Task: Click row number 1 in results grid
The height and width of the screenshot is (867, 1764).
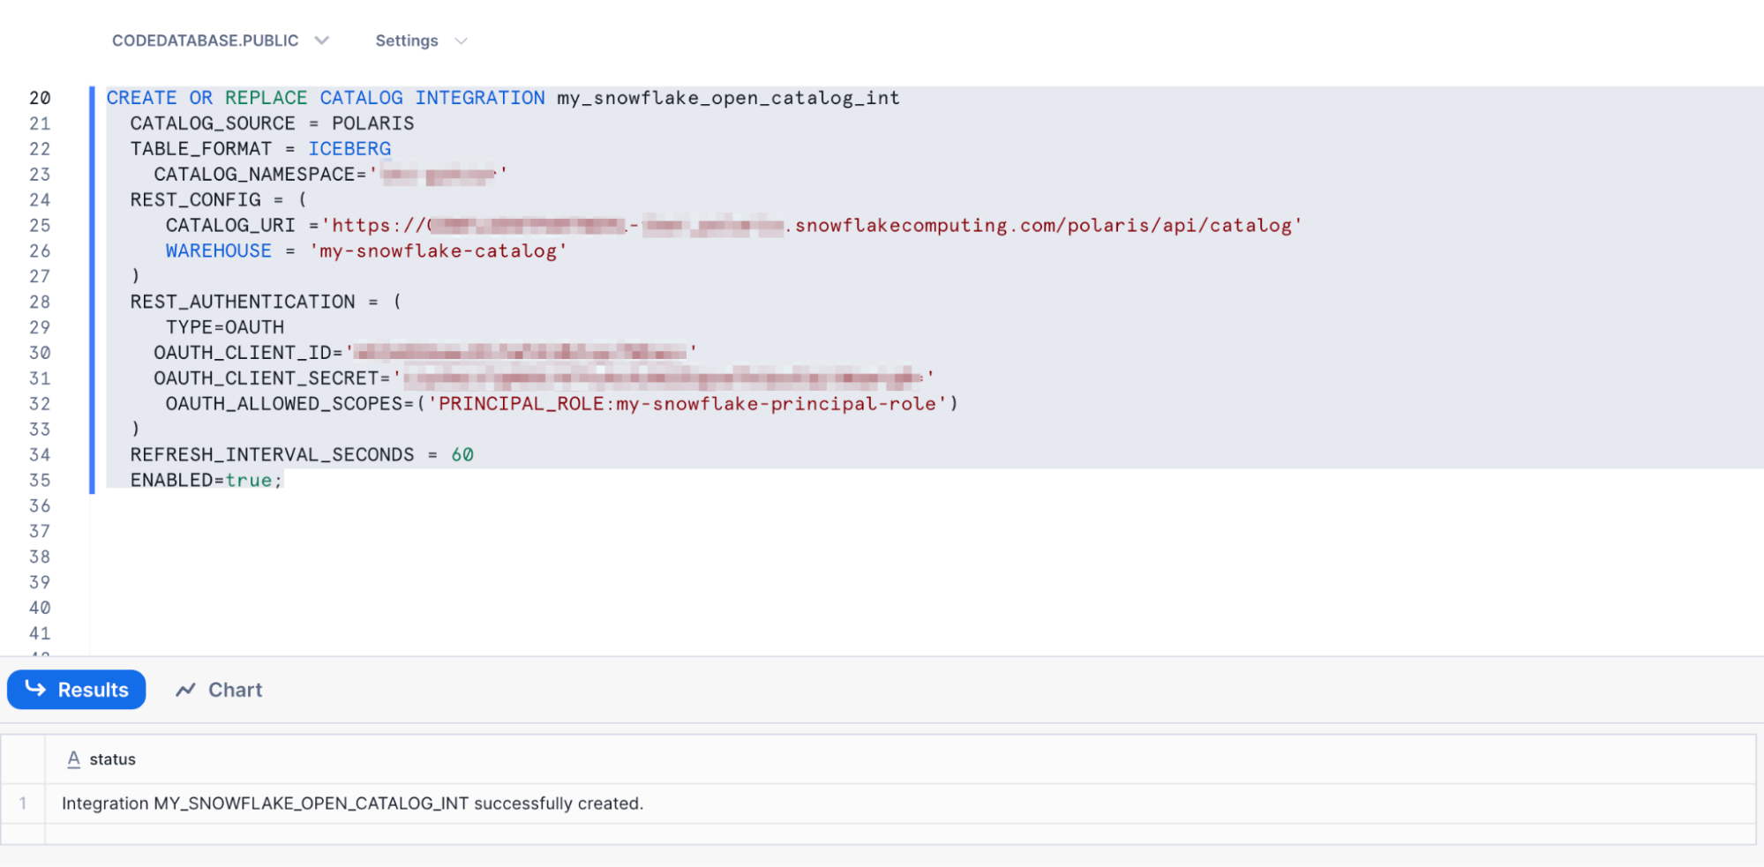Action: coord(23,803)
